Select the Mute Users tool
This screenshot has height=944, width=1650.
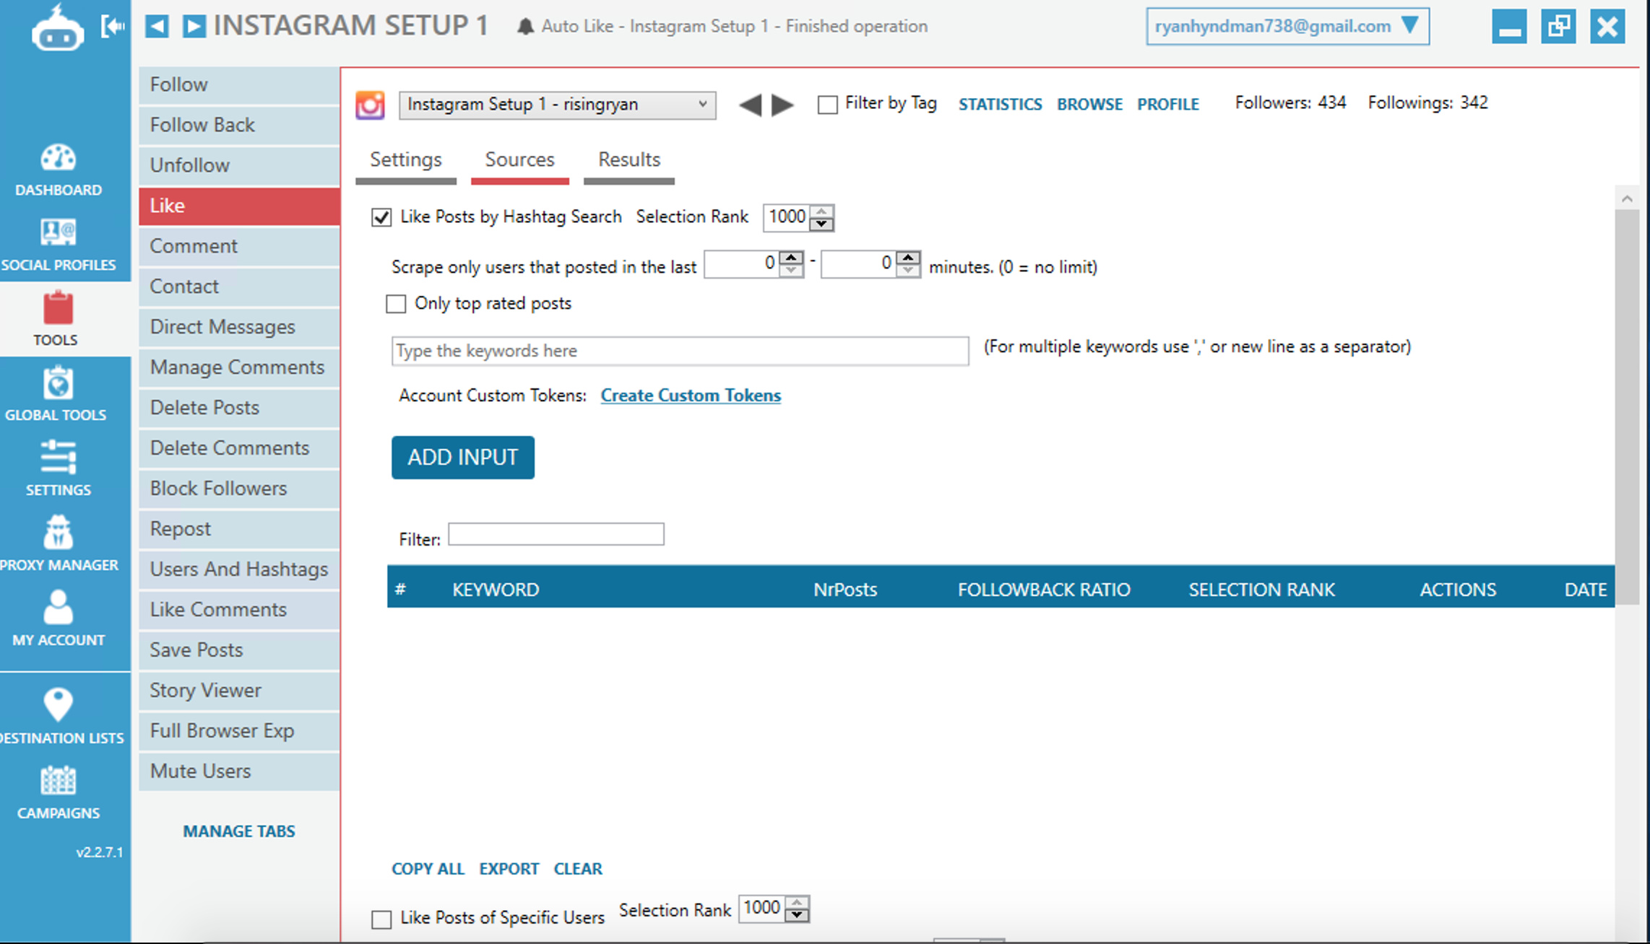tap(239, 772)
